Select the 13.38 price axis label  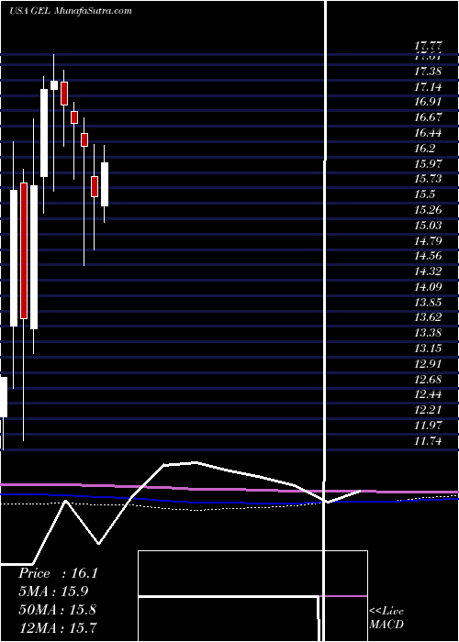428,333
